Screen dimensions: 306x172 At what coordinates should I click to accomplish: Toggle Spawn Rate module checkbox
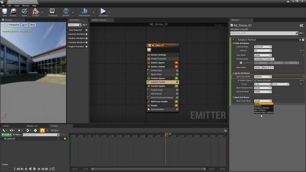(177, 75)
